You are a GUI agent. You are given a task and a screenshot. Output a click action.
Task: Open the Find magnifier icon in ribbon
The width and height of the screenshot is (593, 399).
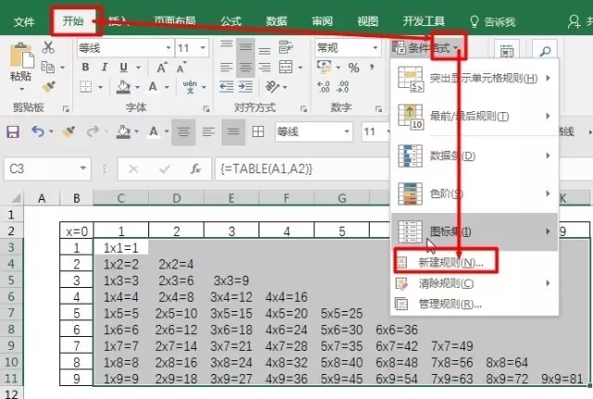click(547, 49)
